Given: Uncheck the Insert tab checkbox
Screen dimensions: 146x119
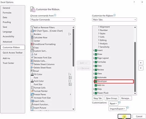Looking at the screenshot, I should tap(96, 50).
